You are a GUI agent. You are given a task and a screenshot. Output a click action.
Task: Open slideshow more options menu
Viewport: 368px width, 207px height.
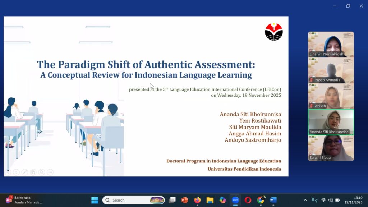[50, 172]
